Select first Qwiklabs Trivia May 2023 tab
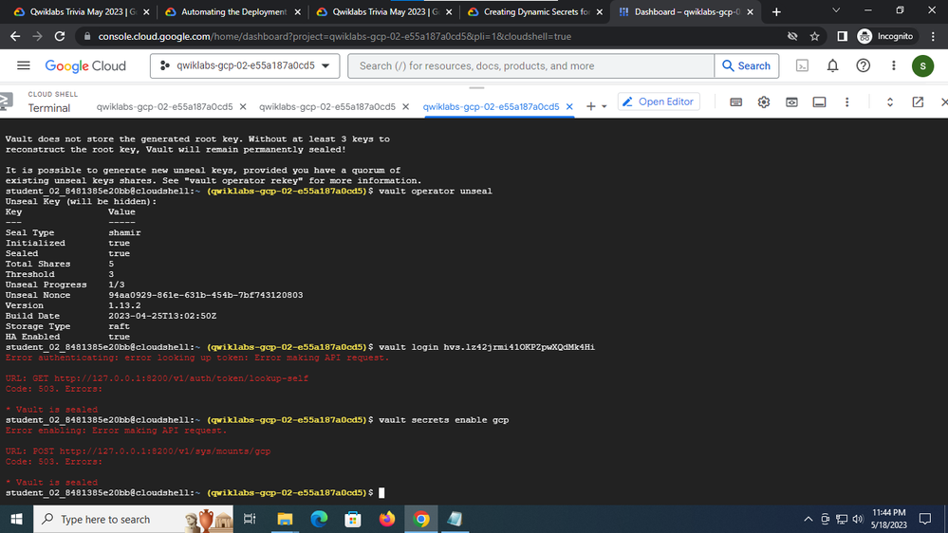The image size is (948, 533). [x=82, y=11]
